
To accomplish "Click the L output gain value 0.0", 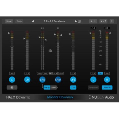I will click(93, 73).
